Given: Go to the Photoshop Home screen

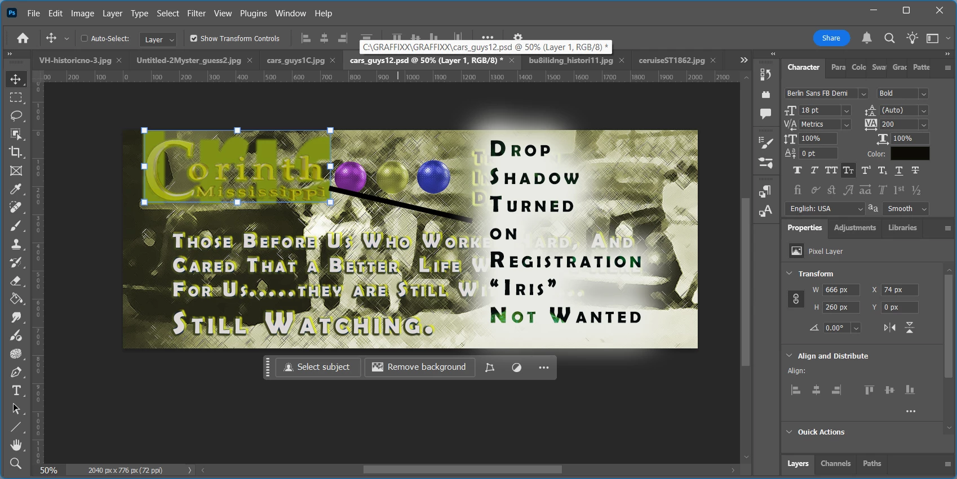Looking at the screenshot, I should pyautogui.click(x=23, y=38).
